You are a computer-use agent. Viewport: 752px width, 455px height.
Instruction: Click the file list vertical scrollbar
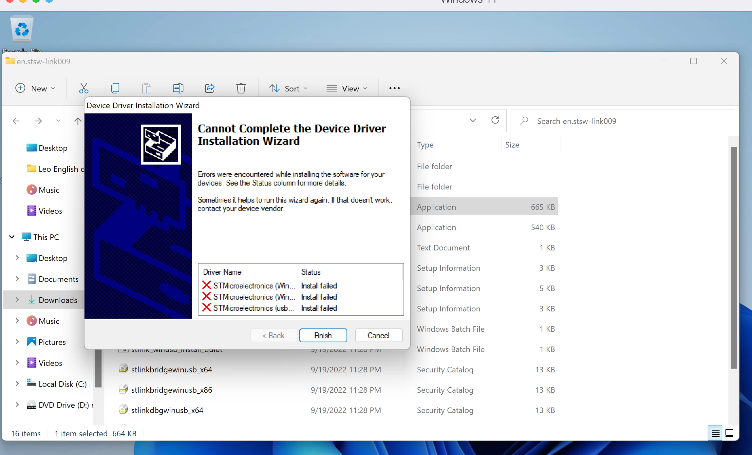[734, 258]
